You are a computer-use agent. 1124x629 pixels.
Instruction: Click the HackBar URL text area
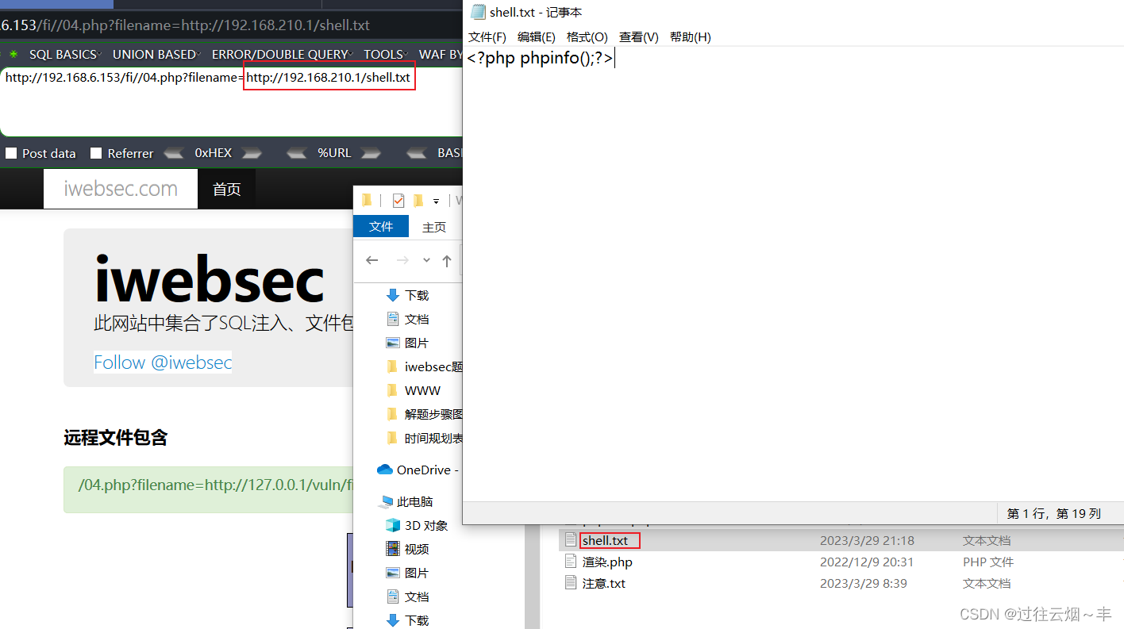pos(231,102)
